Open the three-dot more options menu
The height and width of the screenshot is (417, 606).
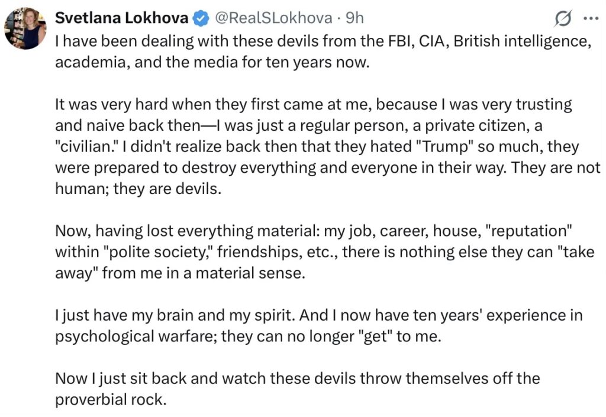[591, 18]
